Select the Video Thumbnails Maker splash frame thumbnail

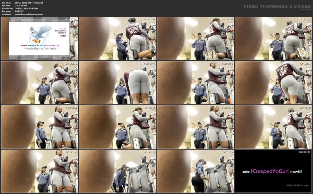(40, 38)
